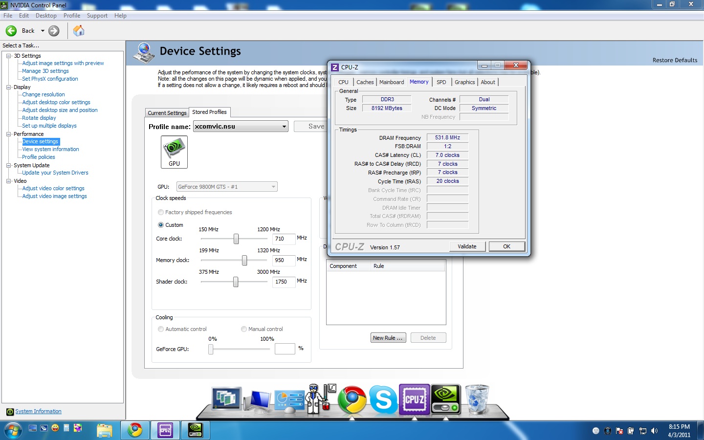Image resolution: width=704 pixels, height=440 pixels.
Task: Open Windows Explorer folder on the taskbar
Action: click(104, 431)
